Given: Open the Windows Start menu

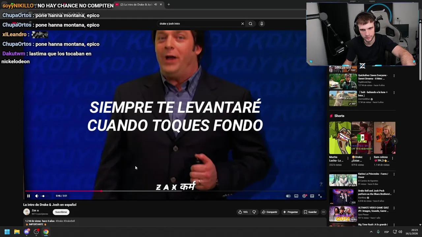Looking at the screenshot, I should (7, 232).
